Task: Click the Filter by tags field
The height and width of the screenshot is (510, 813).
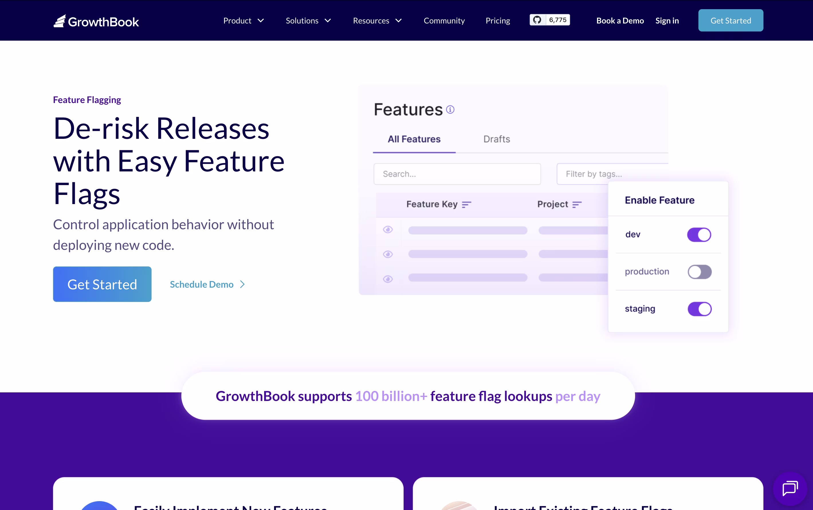Action: click(612, 174)
